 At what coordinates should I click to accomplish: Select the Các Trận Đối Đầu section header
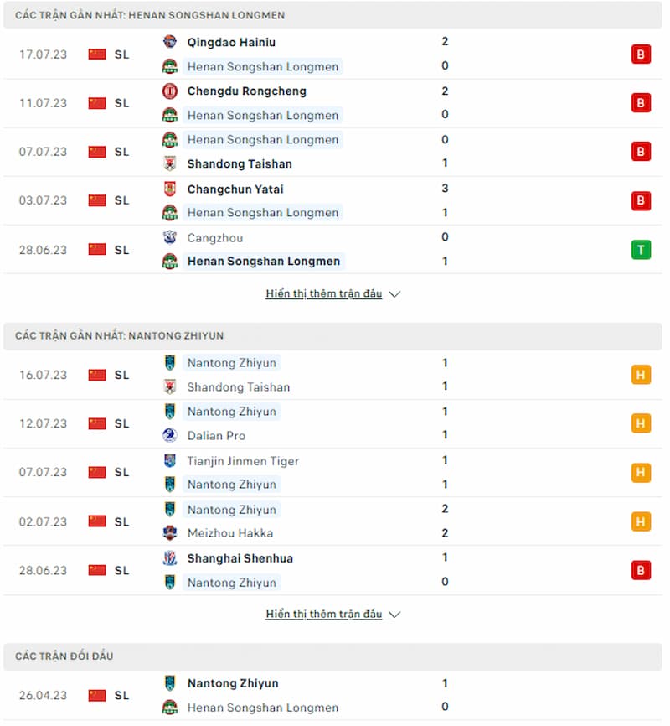point(332,656)
